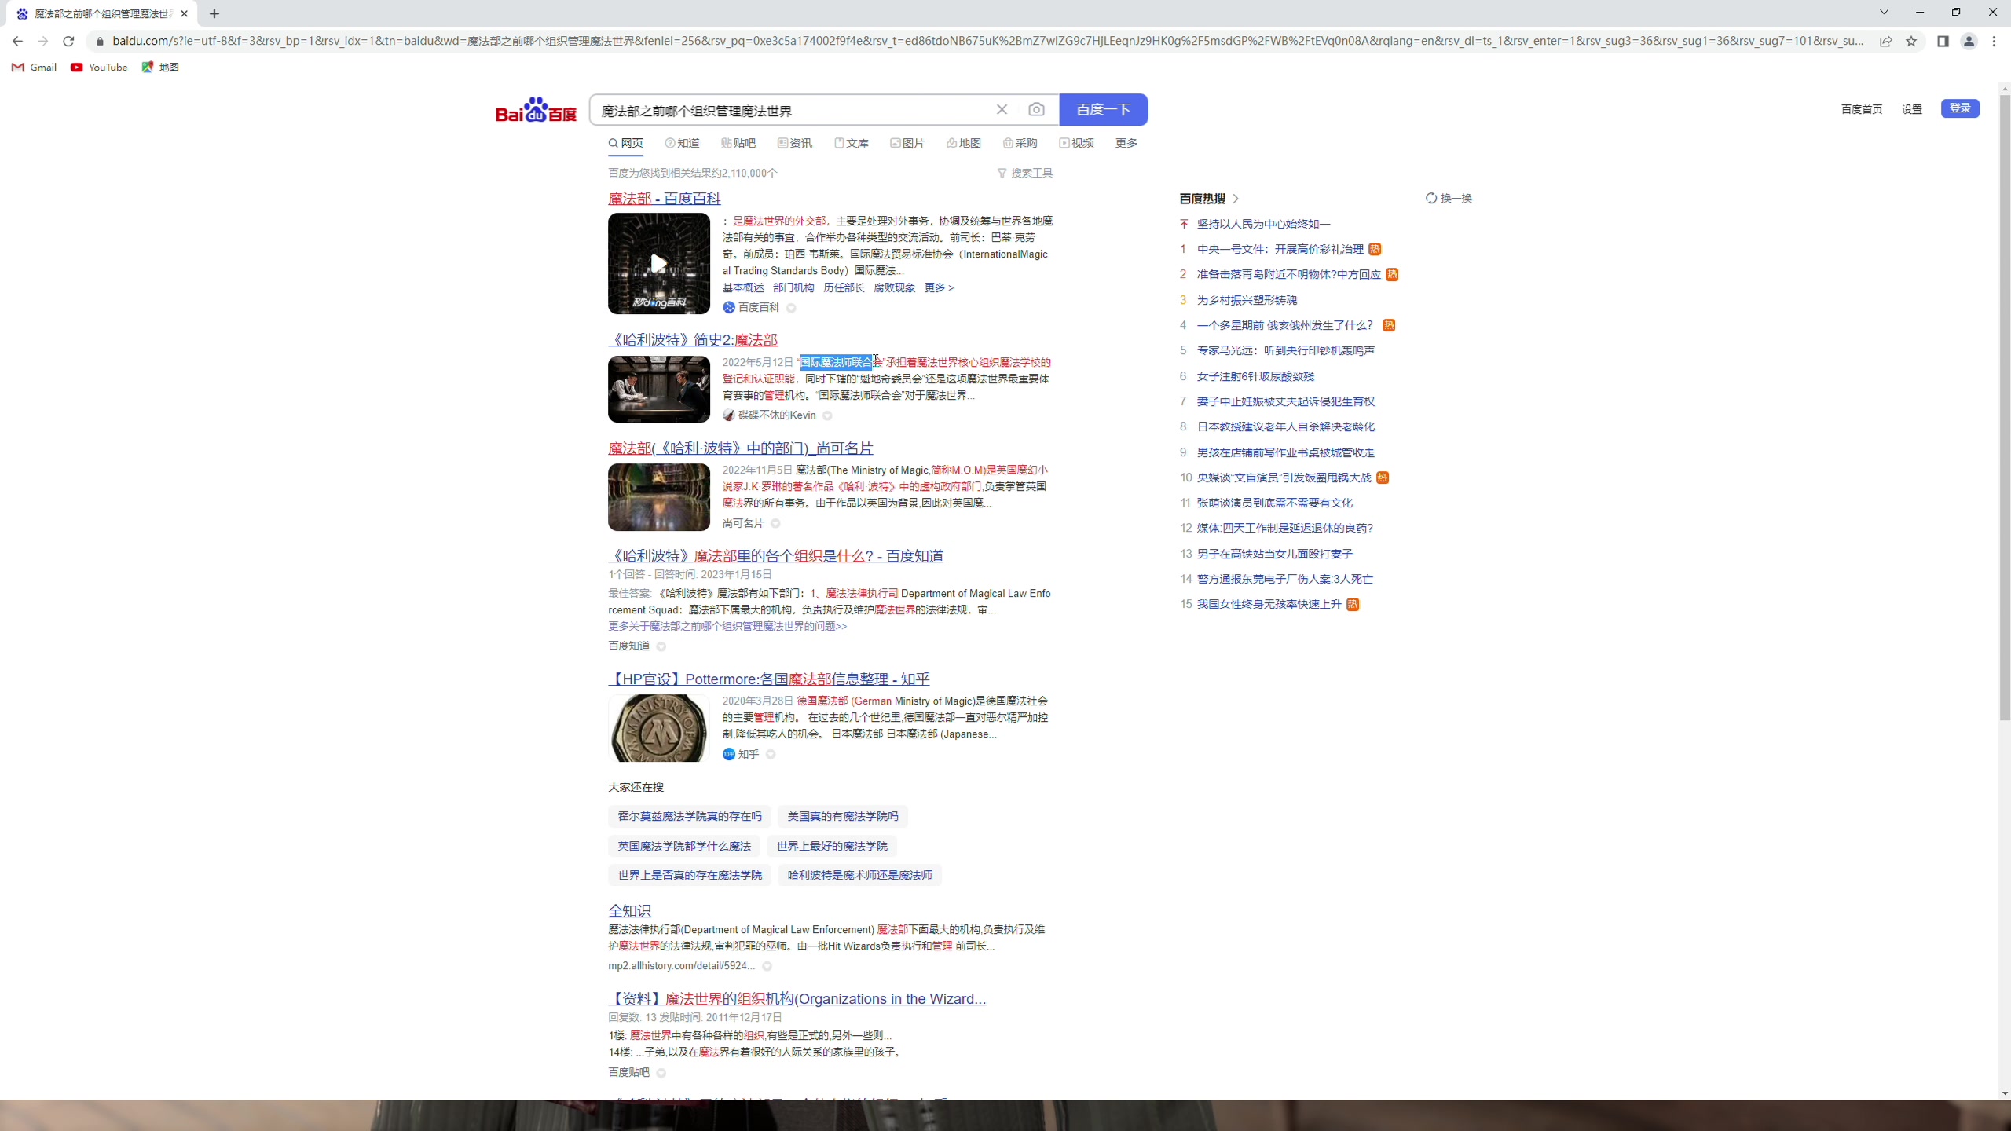
Task: Open Pottermore 各国魔法部信息整理 知乎 result
Action: coord(769,679)
